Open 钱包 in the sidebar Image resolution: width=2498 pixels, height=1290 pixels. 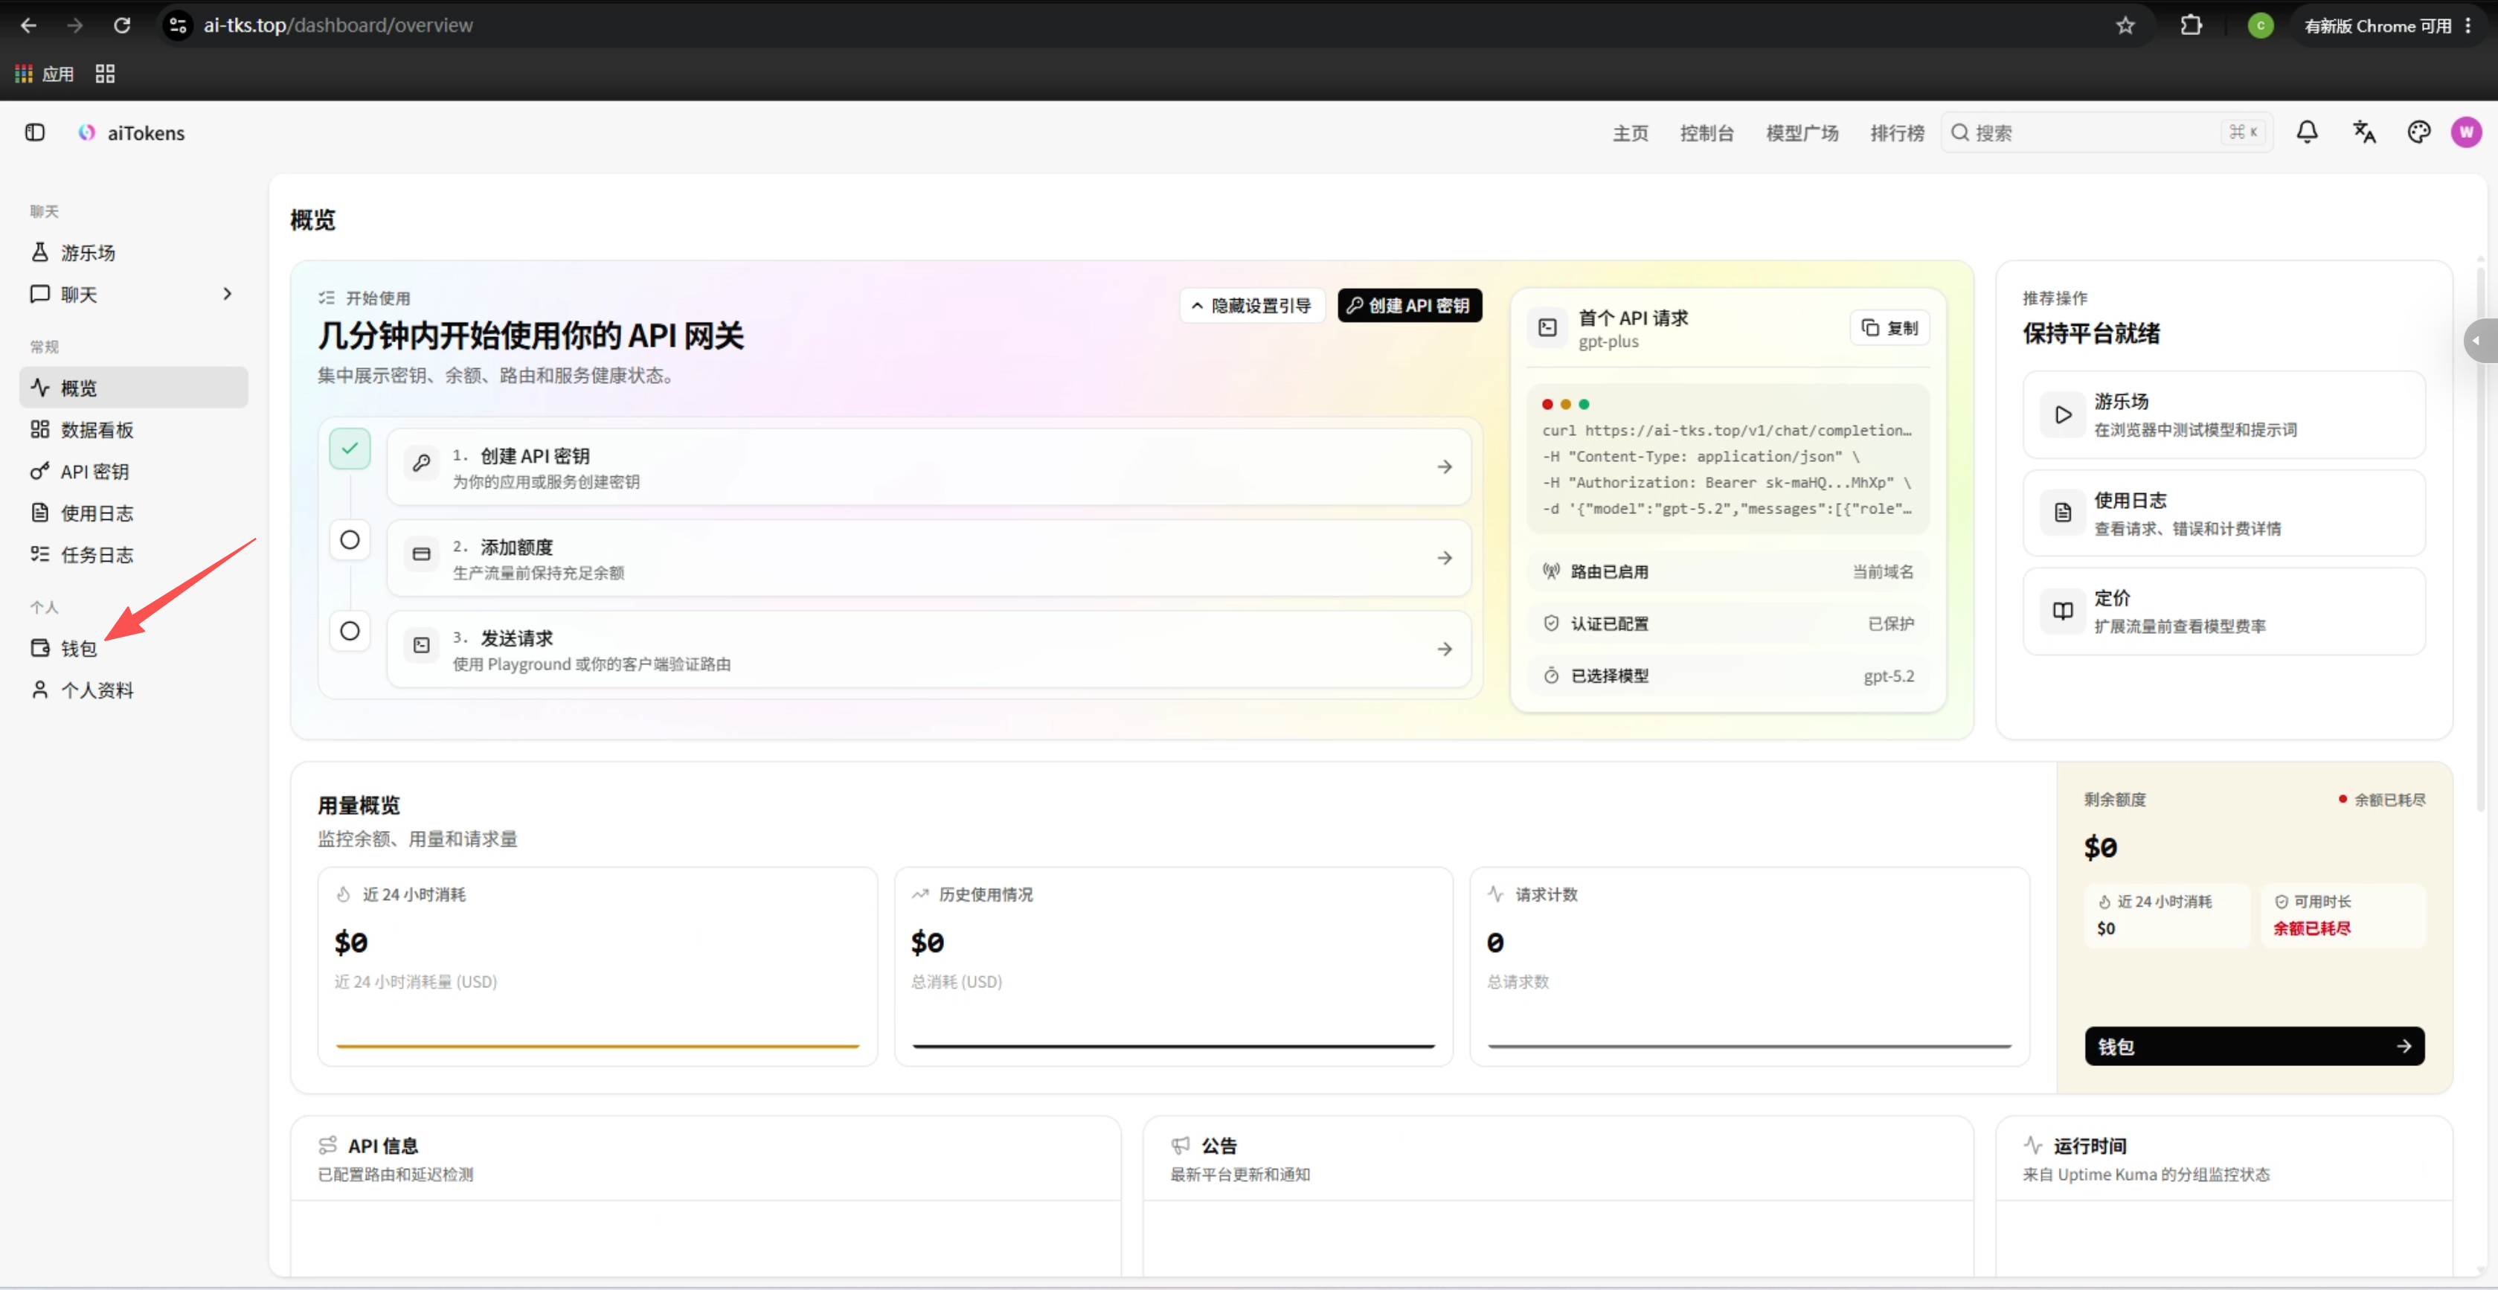pos(134,649)
